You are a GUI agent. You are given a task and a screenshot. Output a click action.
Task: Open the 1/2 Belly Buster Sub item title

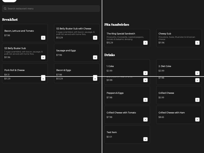(x=15, y=48)
